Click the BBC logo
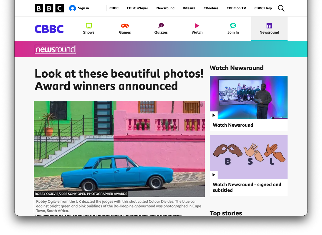The height and width of the screenshot is (235, 322). coord(49,8)
